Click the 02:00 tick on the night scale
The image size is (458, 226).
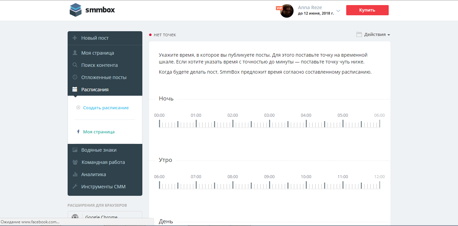point(233,124)
